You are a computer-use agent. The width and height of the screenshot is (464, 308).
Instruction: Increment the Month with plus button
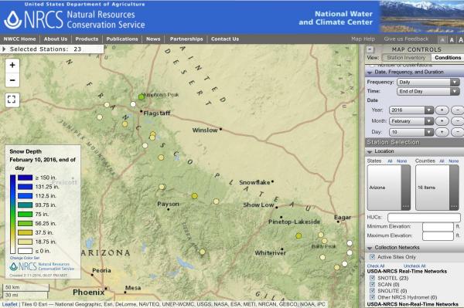pos(442,121)
